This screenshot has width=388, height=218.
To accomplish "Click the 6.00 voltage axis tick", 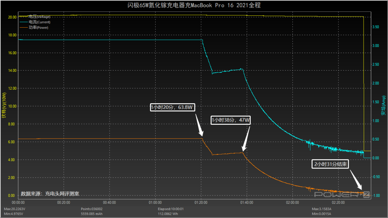I will (x=11, y=142).
